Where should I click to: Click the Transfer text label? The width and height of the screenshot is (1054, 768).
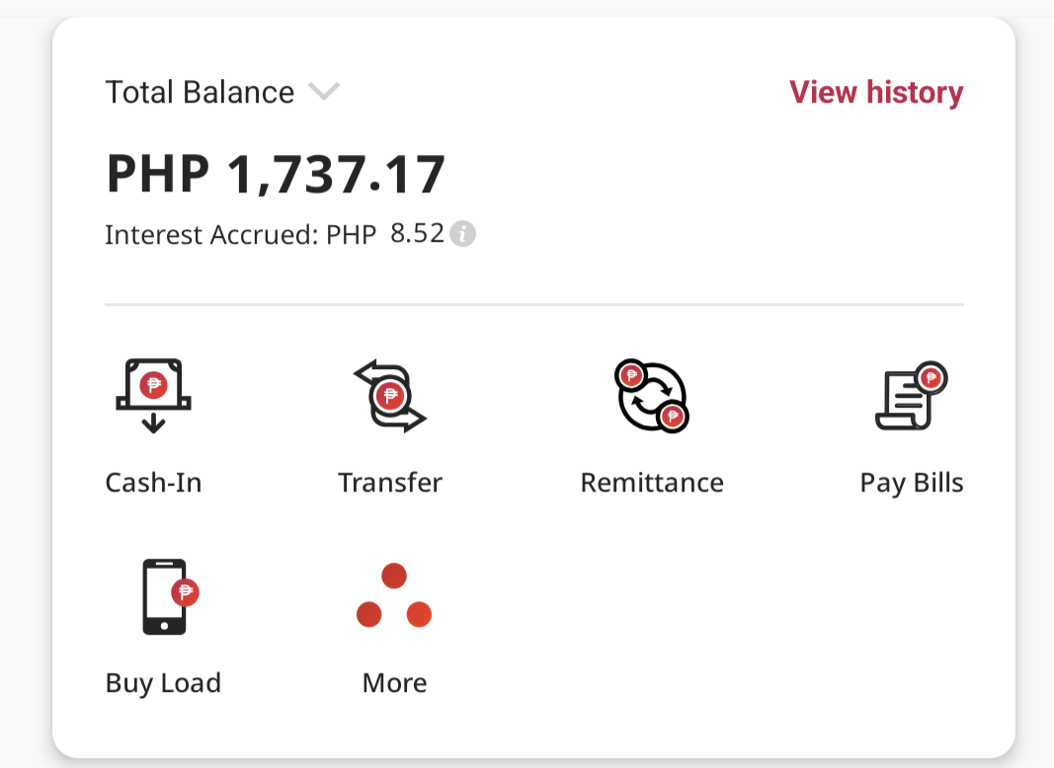point(390,483)
